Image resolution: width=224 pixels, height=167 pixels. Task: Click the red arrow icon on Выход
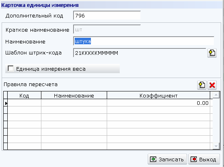coord(194,159)
